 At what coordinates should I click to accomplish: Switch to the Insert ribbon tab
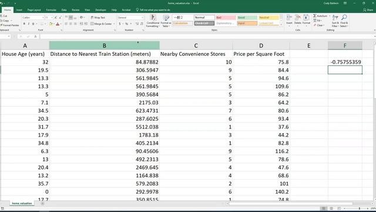coord(19,10)
